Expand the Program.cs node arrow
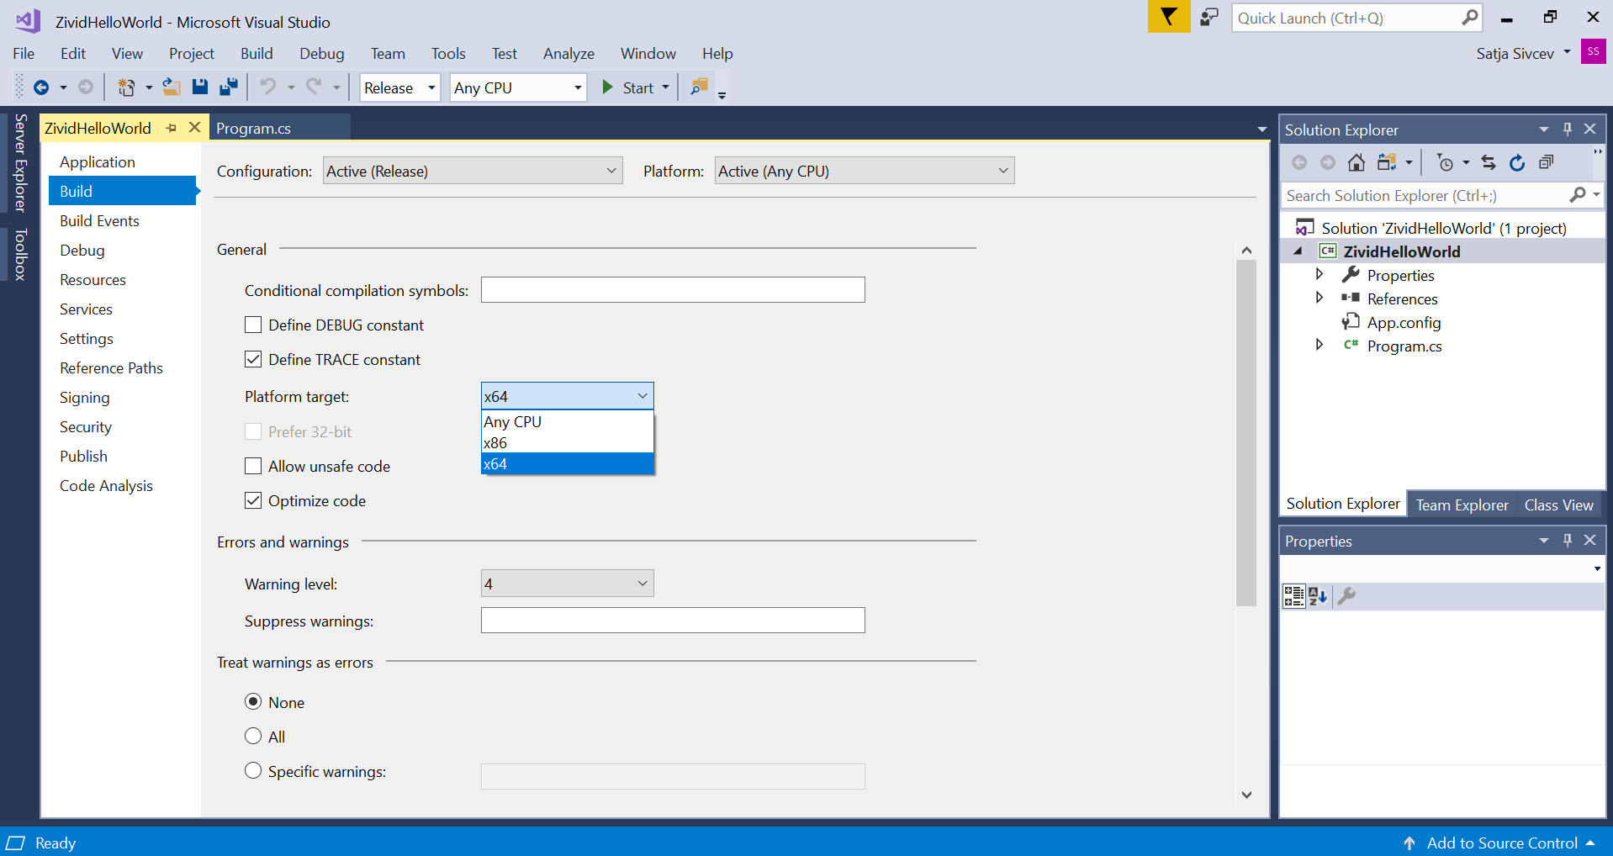Screen dimensions: 1613x856 [x=1319, y=345]
